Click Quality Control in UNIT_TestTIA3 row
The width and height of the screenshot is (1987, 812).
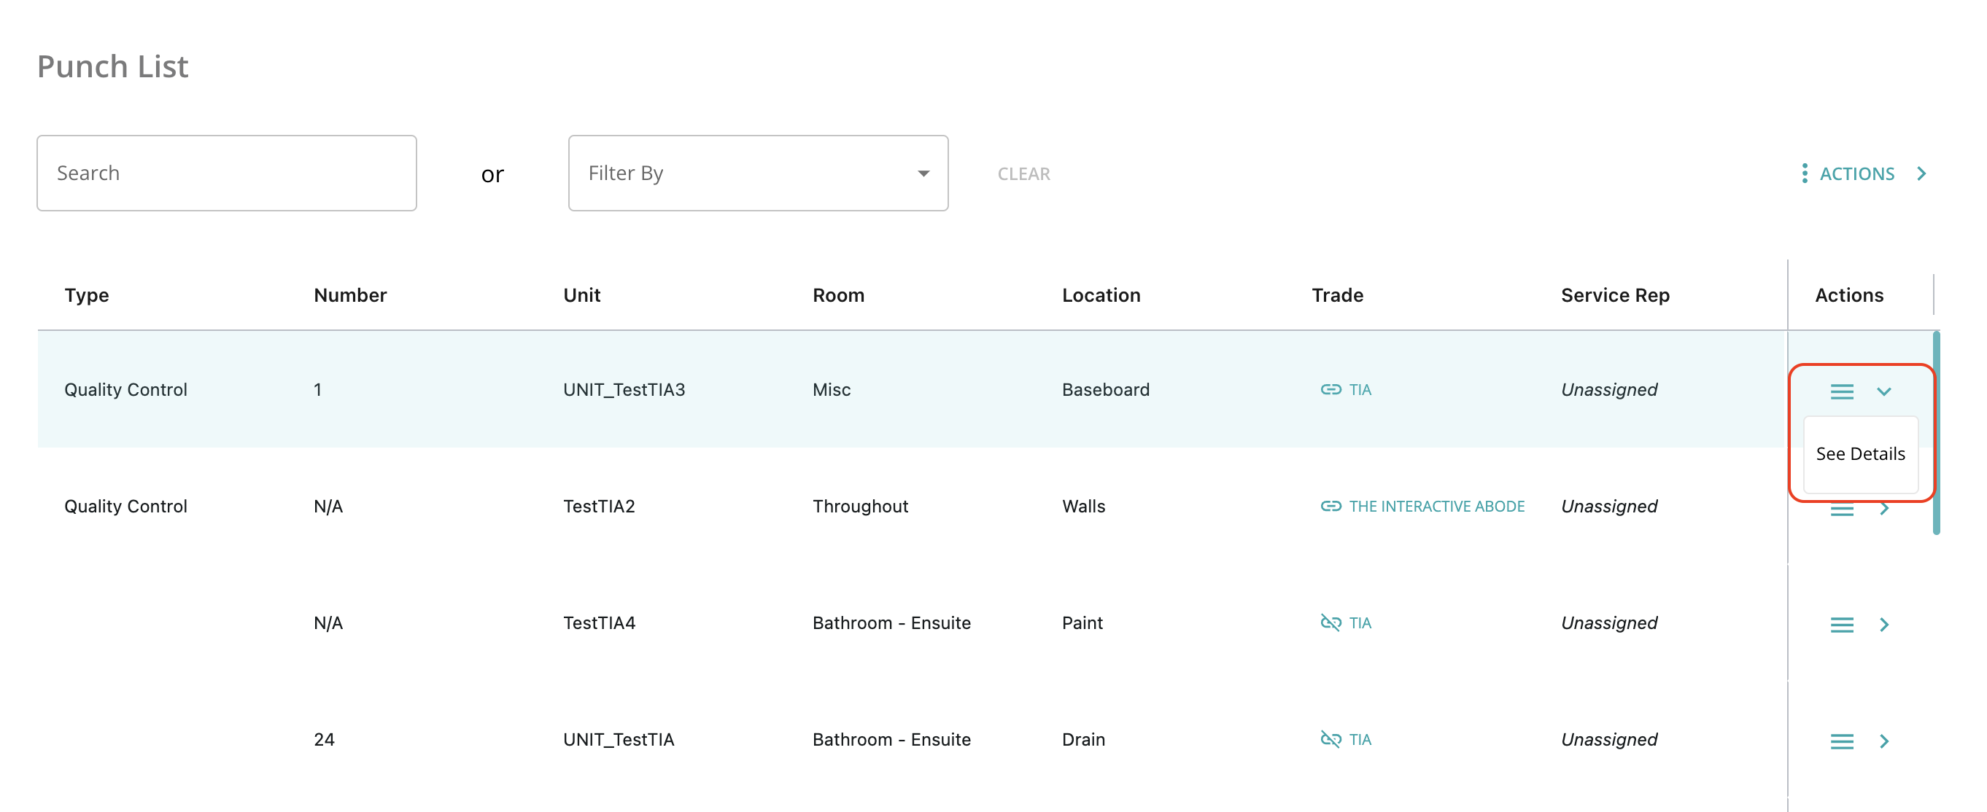[125, 389]
